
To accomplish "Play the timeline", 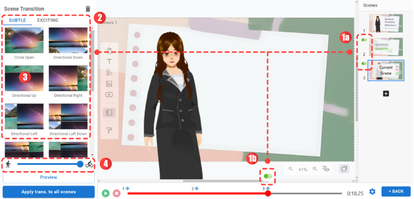I will pyautogui.click(x=106, y=193).
